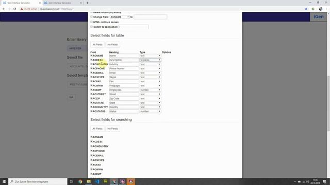330x185 pixels.
Task: Edit the Zip Code heading field for ACZIP
Action: coord(124,98)
